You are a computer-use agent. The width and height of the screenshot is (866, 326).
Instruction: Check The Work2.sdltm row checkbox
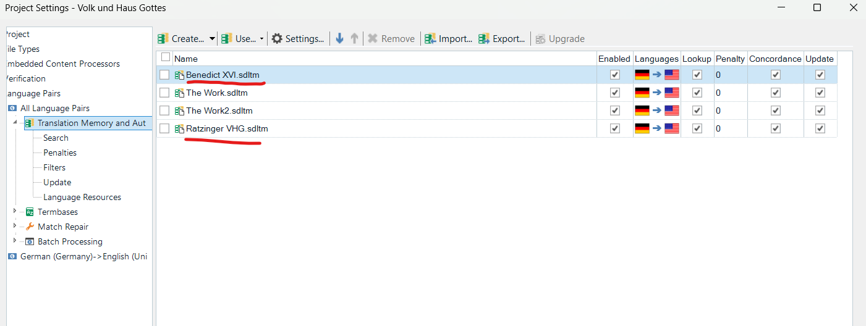pyautogui.click(x=164, y=111)
